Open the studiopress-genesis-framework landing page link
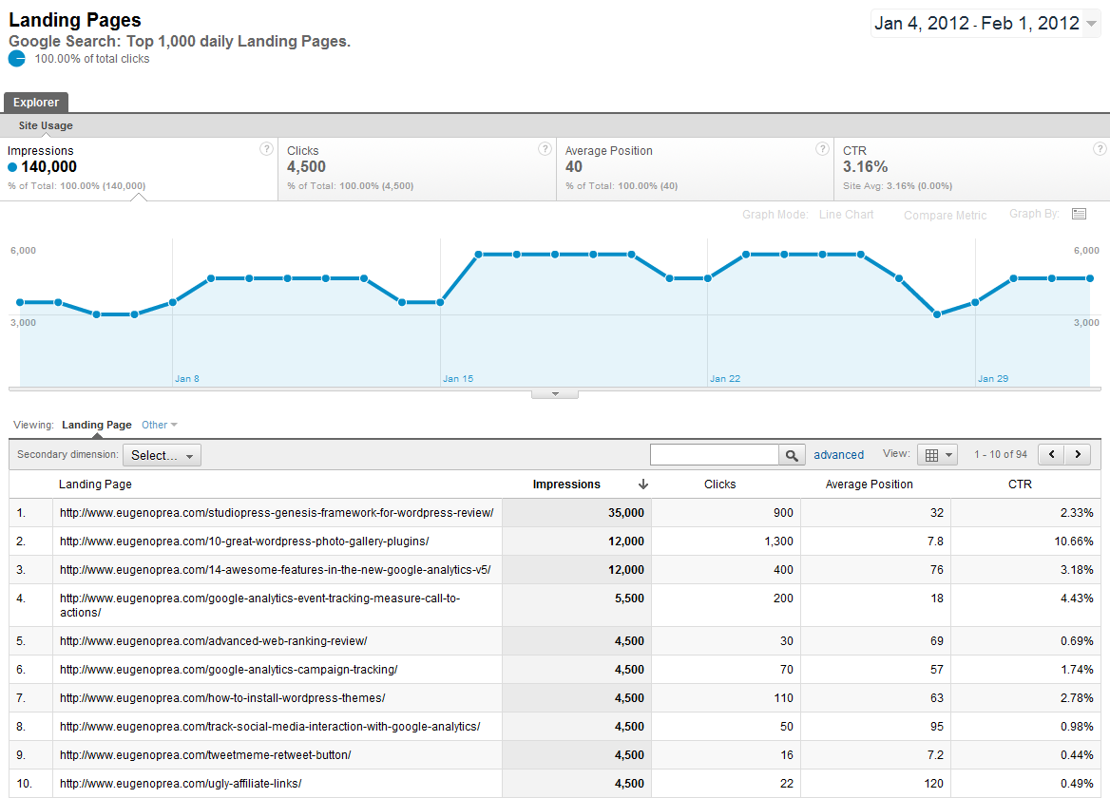Screen dimensions: 1110x798 [277, 513]
